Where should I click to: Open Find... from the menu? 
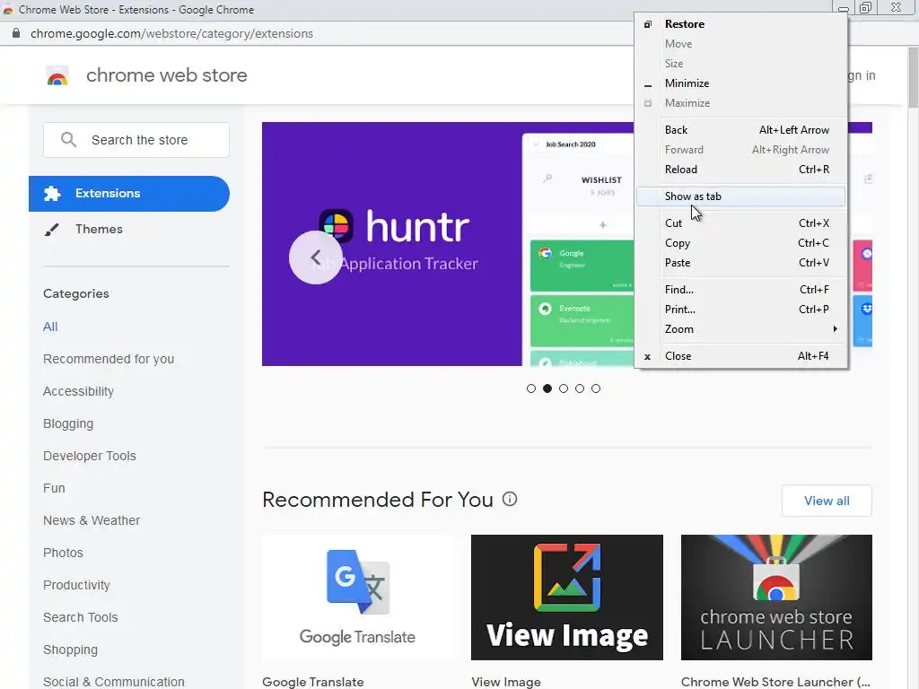740,290
